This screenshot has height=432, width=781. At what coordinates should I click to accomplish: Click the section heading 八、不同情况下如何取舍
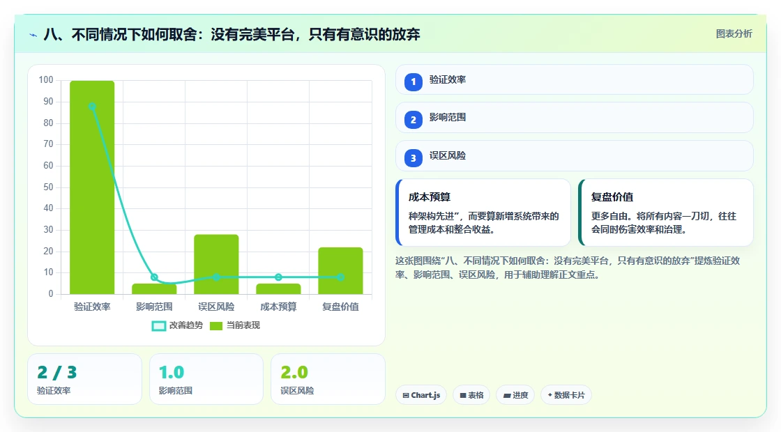click(232, 34)
